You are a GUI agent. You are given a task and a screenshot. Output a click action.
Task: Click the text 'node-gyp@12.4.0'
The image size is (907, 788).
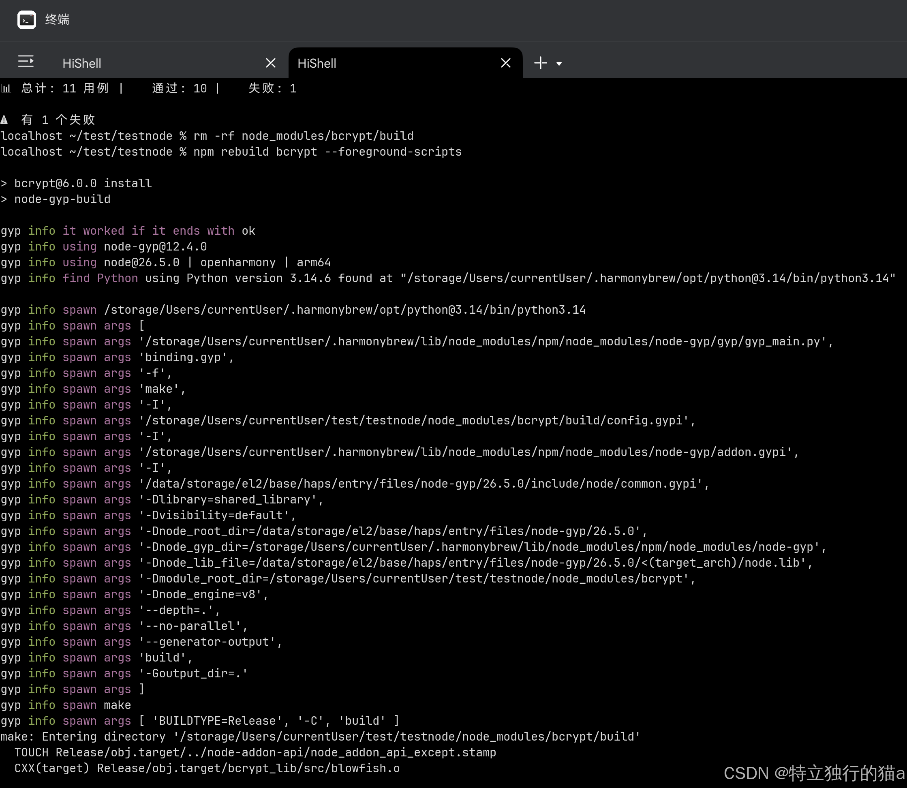(155, 247)
